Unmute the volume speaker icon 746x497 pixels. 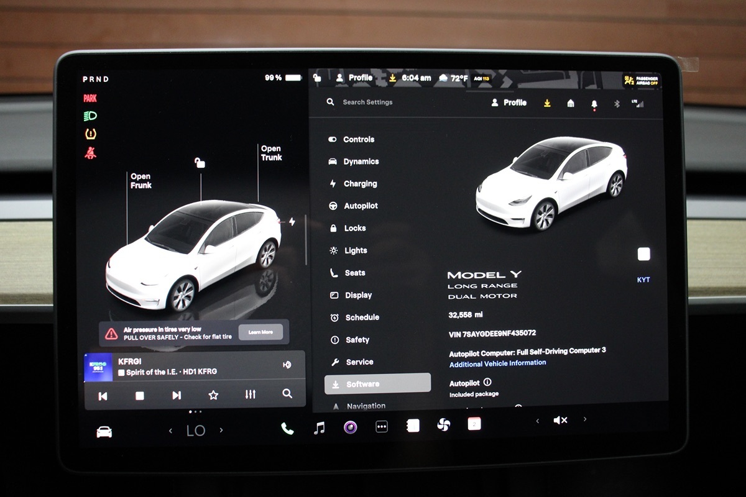(x=559, y=421)
